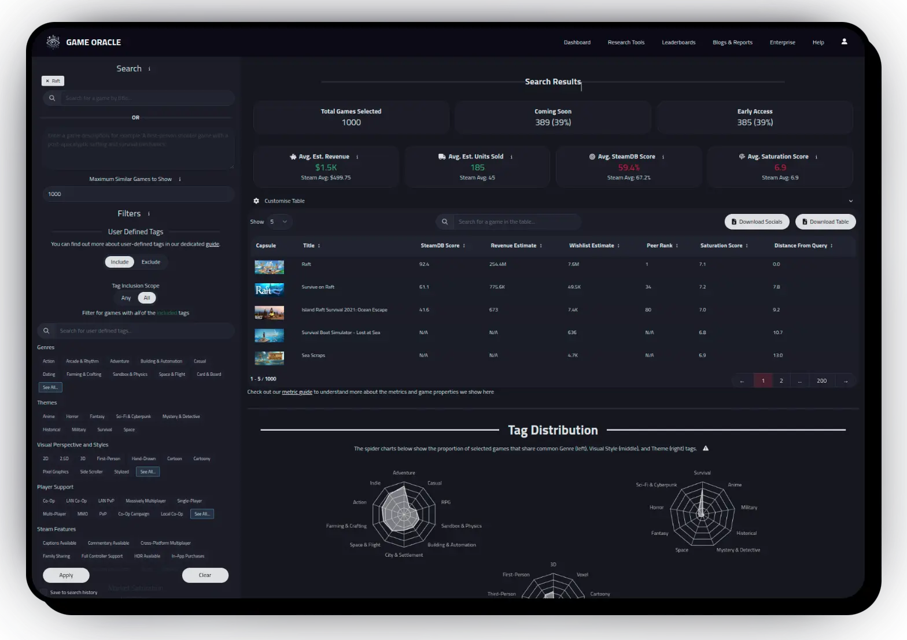The height and width of the screenshot is (640, 907).
Task: Click the table search magnifier icon
Action: 445,222
